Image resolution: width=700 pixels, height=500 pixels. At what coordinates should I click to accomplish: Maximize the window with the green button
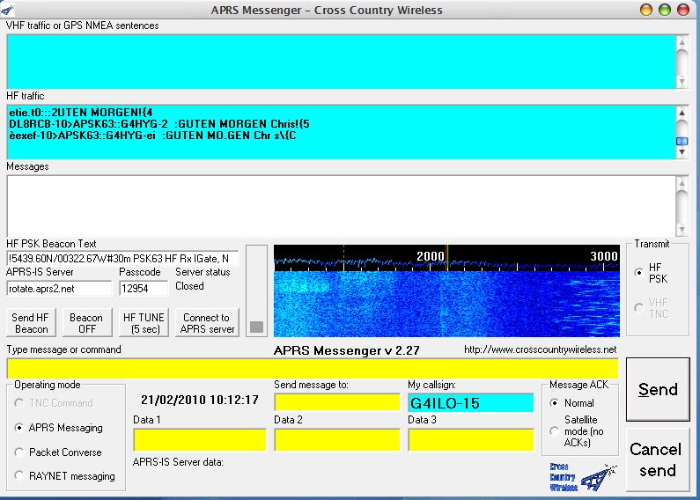click(x=665, y=10)
